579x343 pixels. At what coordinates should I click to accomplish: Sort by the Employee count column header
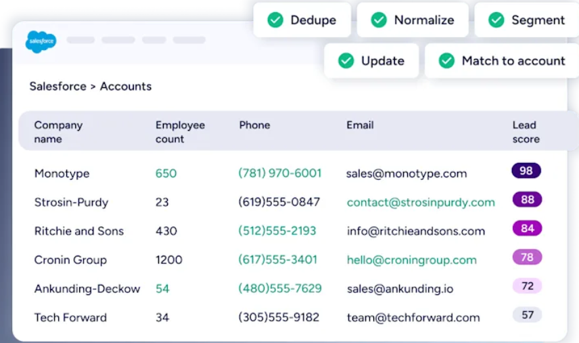180,132
